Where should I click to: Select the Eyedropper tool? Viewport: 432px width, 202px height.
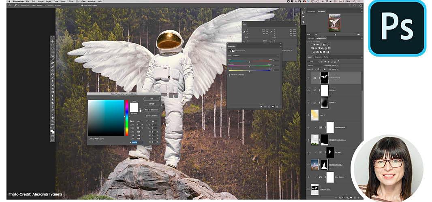pyautogui.click(x=52, y=59)
